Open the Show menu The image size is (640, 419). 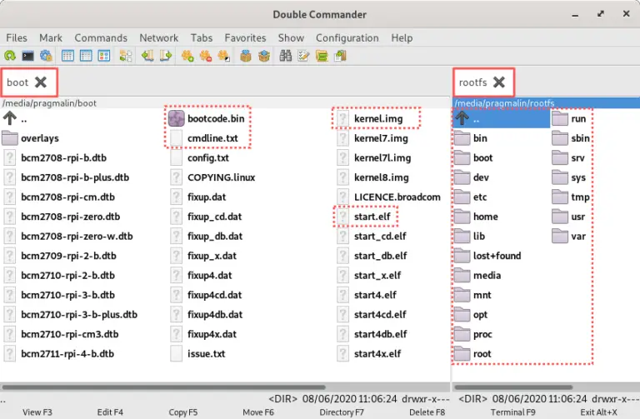pyautogui.click(x=291, y=38)
